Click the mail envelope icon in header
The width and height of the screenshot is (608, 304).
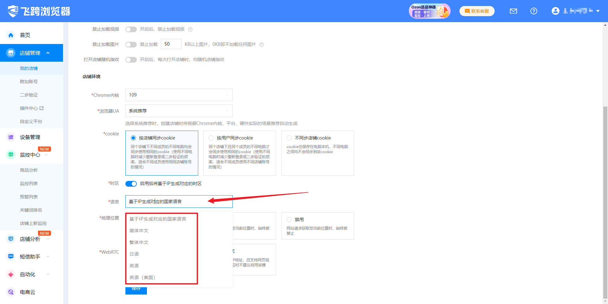513,11
